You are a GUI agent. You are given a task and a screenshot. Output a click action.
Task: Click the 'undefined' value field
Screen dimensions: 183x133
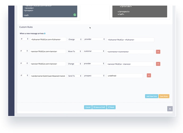point(125,76)
